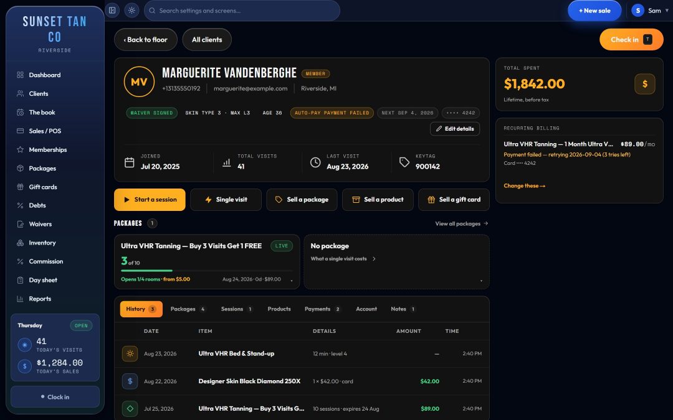The height and width of the screenshot is (420, 673).
Task: Open the Sam user menu dropdown
Action: (650, 11)
